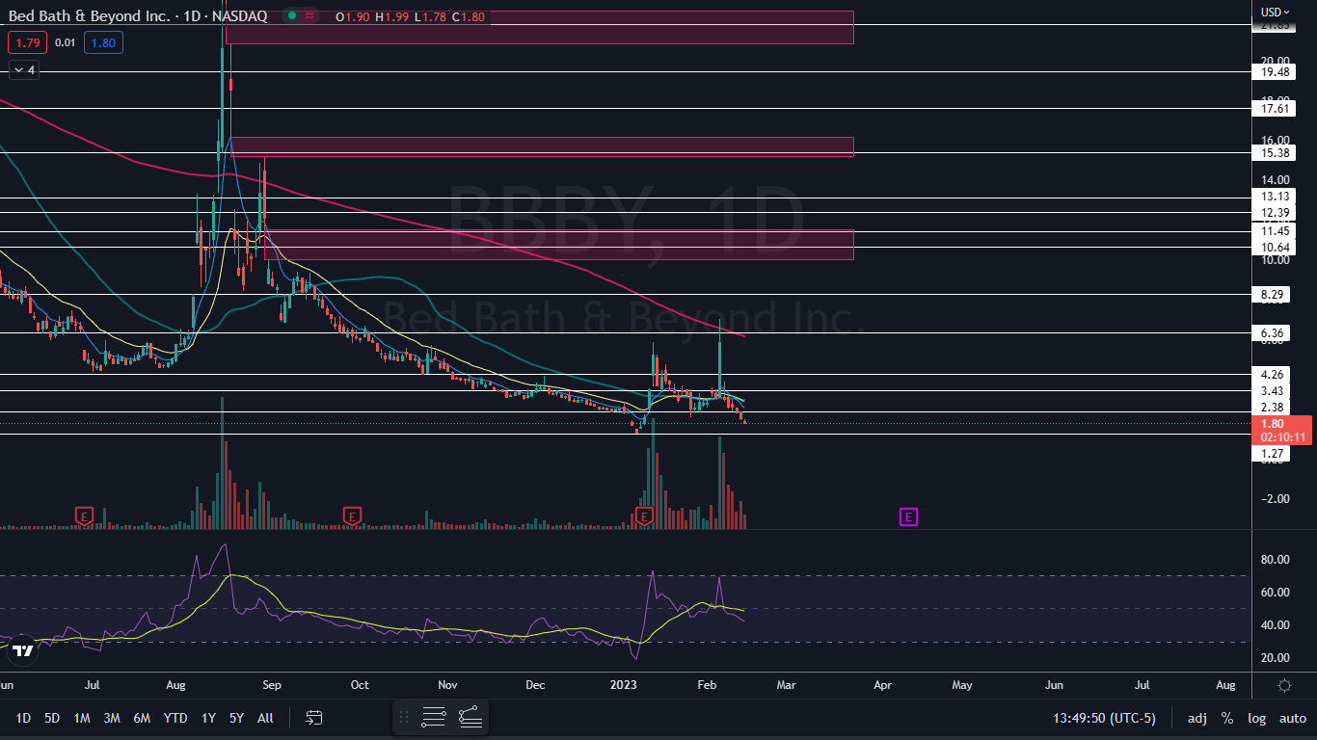The image size is (1317, 740).
Task: Click the Bed Bath & Beyond Inc. symbol title
Action: [90, 16]
